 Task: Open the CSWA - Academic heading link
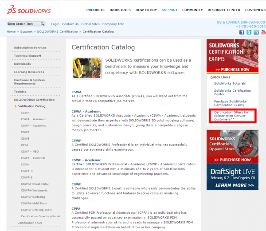(x=86, y=111)
